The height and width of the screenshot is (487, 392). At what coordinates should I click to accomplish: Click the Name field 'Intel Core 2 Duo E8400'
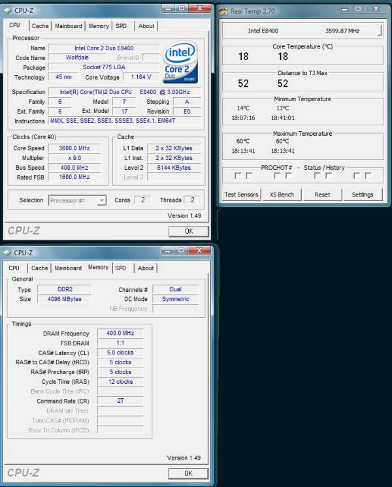[104, 48]
